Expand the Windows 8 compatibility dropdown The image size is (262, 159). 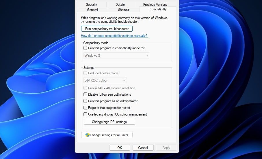116,56
